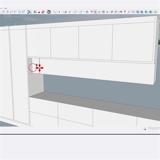Select the Offset tool

[91, 12]
